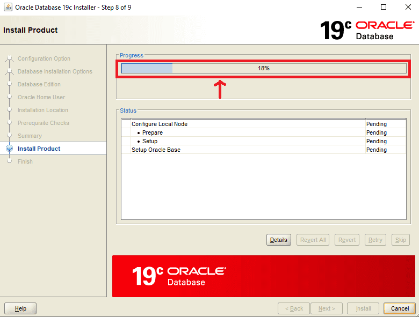Image resolution: width=419 pixels, height=317 pixels.
Task: Click the disabled Retry button
Action: pyautogui.click(x=375, y=240)
